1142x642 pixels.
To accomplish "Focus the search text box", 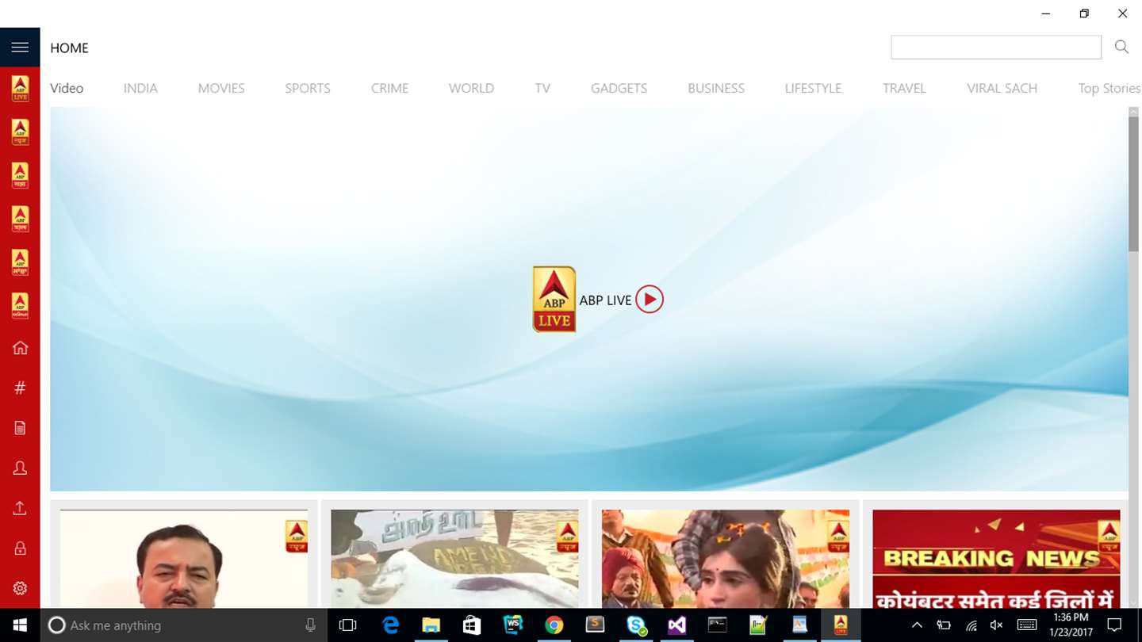I will click(x=996, y=48).
